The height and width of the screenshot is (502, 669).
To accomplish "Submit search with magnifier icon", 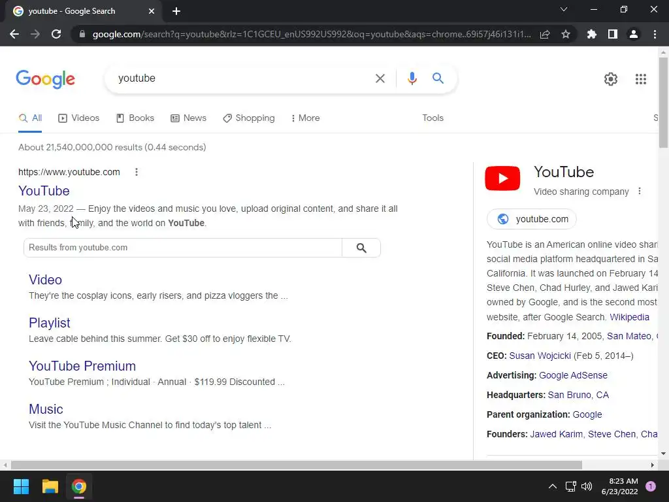I will pyautogui.click(x=438, y=78).
